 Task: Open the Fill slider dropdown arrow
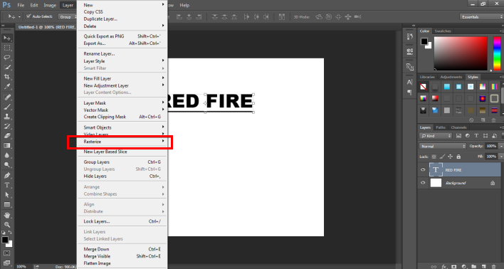(500, 157)
